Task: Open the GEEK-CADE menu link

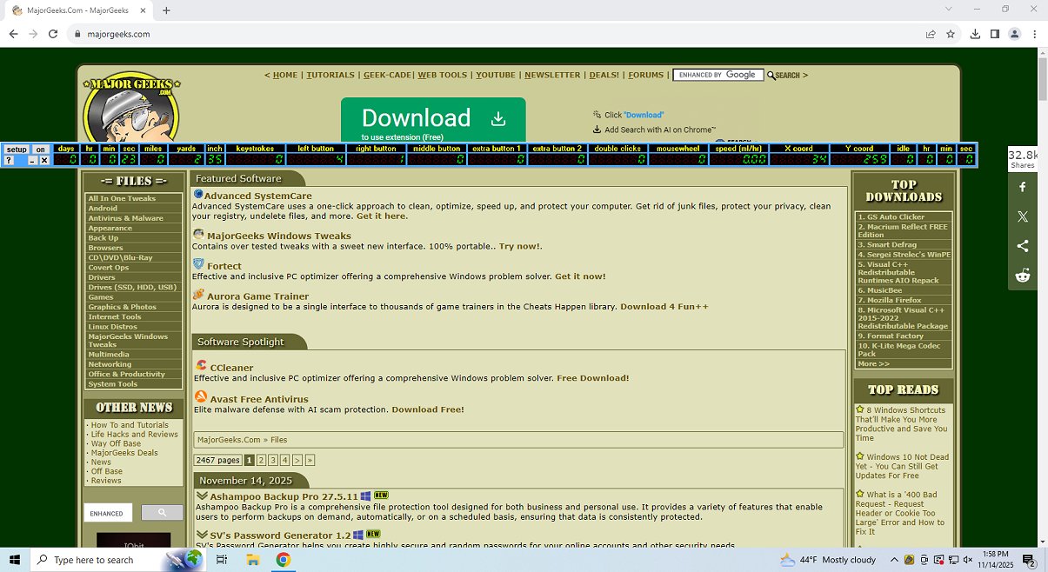Action: (387, 75)
